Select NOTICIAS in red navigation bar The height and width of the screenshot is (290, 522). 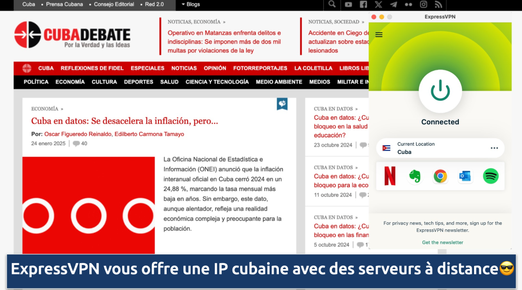pyautogui.click(x=184, y=68)
